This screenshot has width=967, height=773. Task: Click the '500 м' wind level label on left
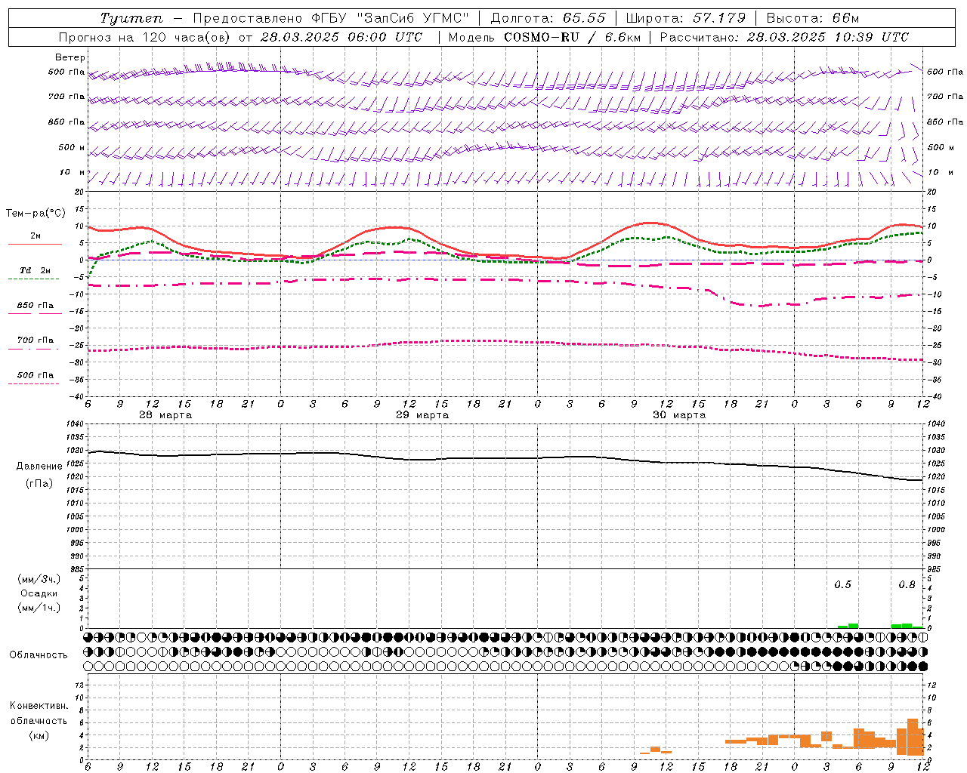pyautogui.click(x=72, y=147)
